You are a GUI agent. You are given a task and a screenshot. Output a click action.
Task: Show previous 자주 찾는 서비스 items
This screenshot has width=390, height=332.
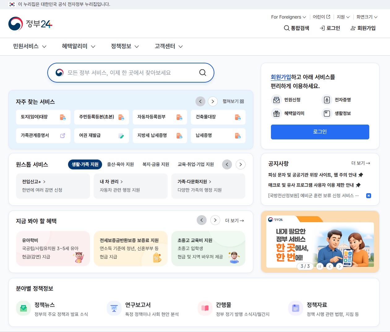[200, 101]
